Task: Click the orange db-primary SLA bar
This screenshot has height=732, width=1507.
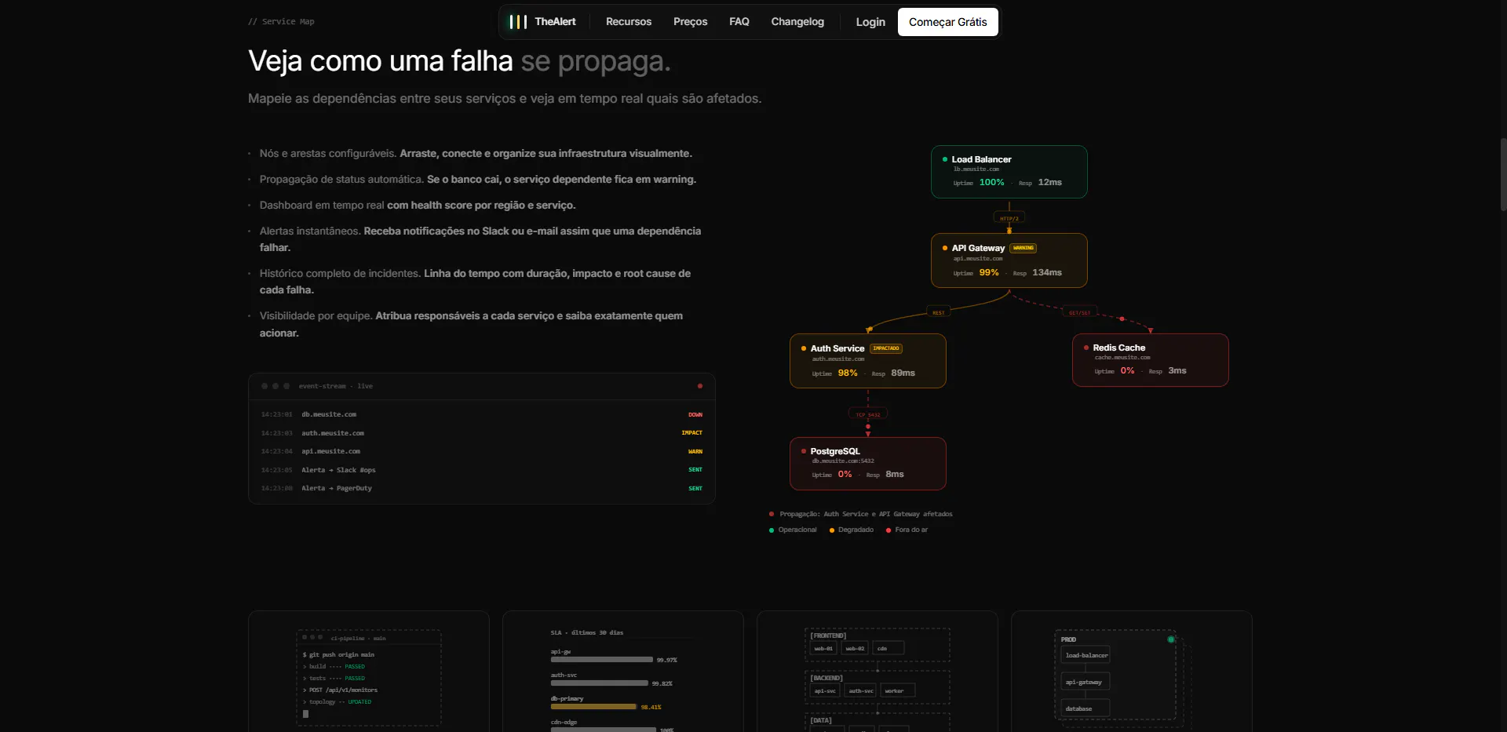Action: [x=593, y=707]
